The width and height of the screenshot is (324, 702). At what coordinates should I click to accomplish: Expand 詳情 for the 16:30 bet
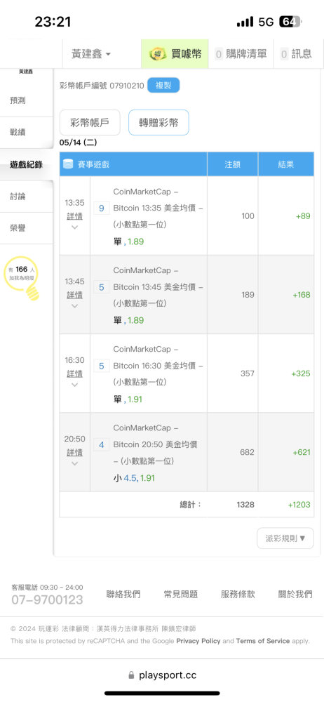75,373
